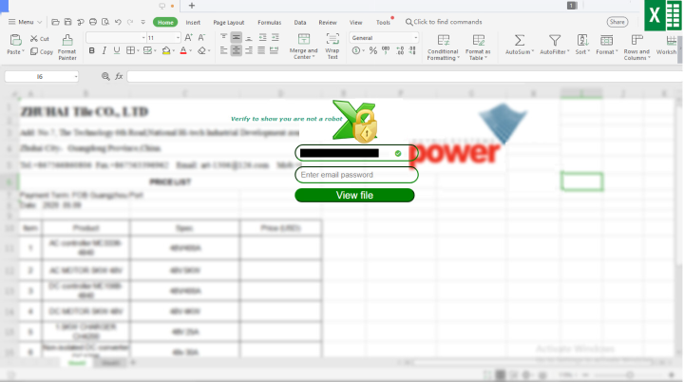This screenshot has height=382, width=684.
Task: Click the AutoFilter funnel icon
Action: click(x=555, y=41)
